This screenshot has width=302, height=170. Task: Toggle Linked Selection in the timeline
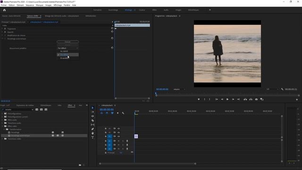pos(112,113)
